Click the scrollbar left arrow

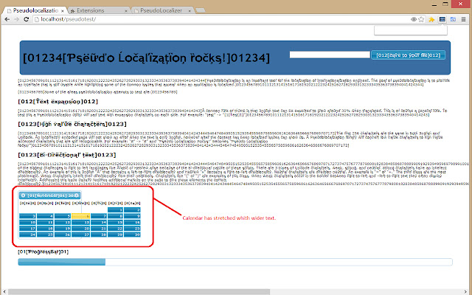pyautogui.click(x=4, y=292)
